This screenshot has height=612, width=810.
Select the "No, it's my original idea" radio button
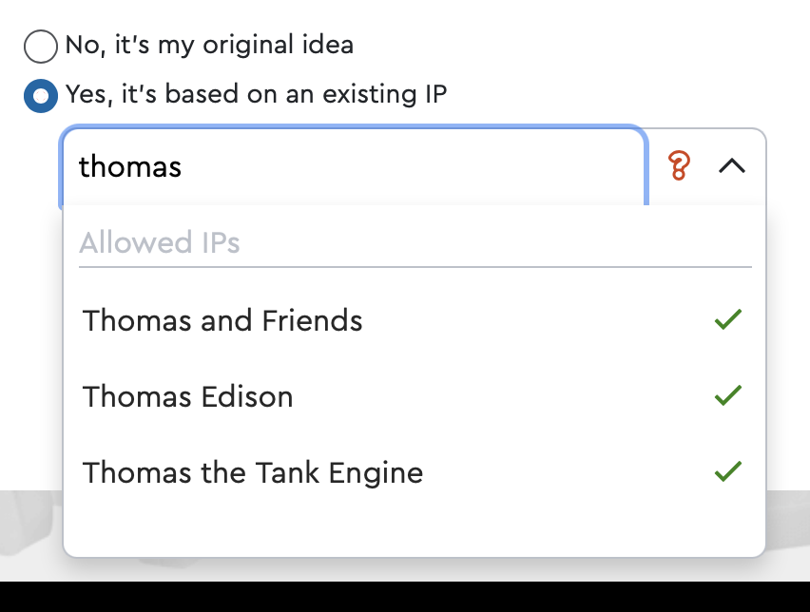41,46
